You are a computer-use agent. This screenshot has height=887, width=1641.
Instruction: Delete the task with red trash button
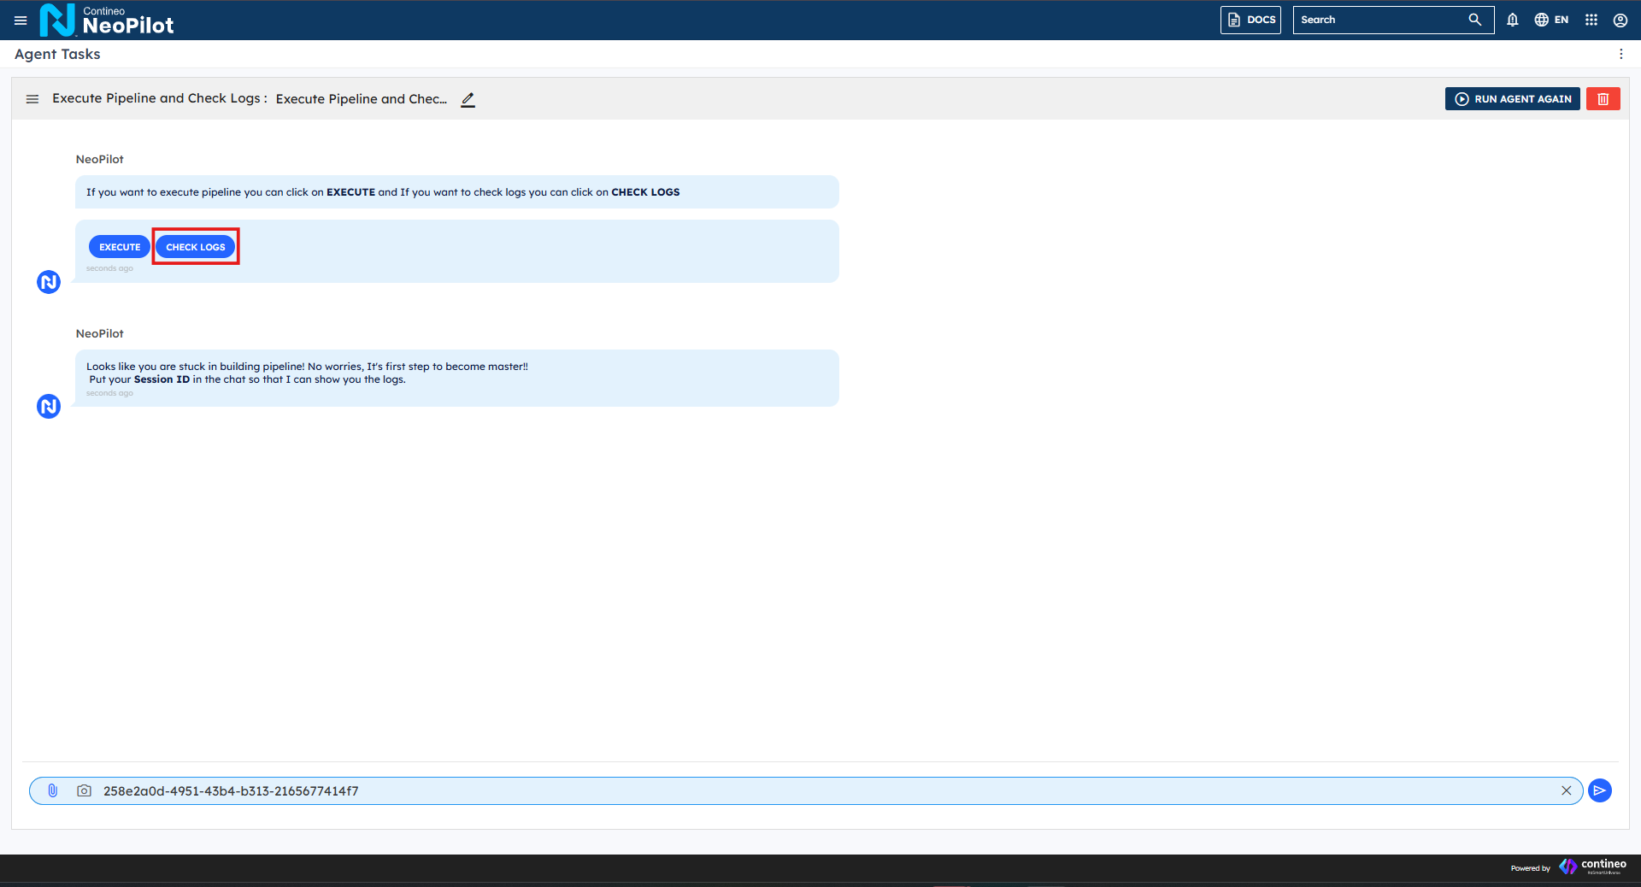(1603, 99)
